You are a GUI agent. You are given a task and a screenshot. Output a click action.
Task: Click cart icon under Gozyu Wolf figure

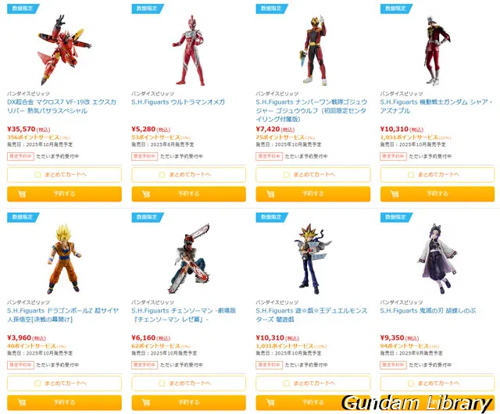[270, 194]
